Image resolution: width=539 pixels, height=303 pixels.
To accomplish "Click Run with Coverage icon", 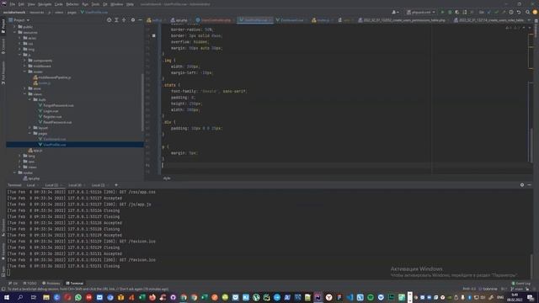I will pyautogui.click(x=456, y=12).
